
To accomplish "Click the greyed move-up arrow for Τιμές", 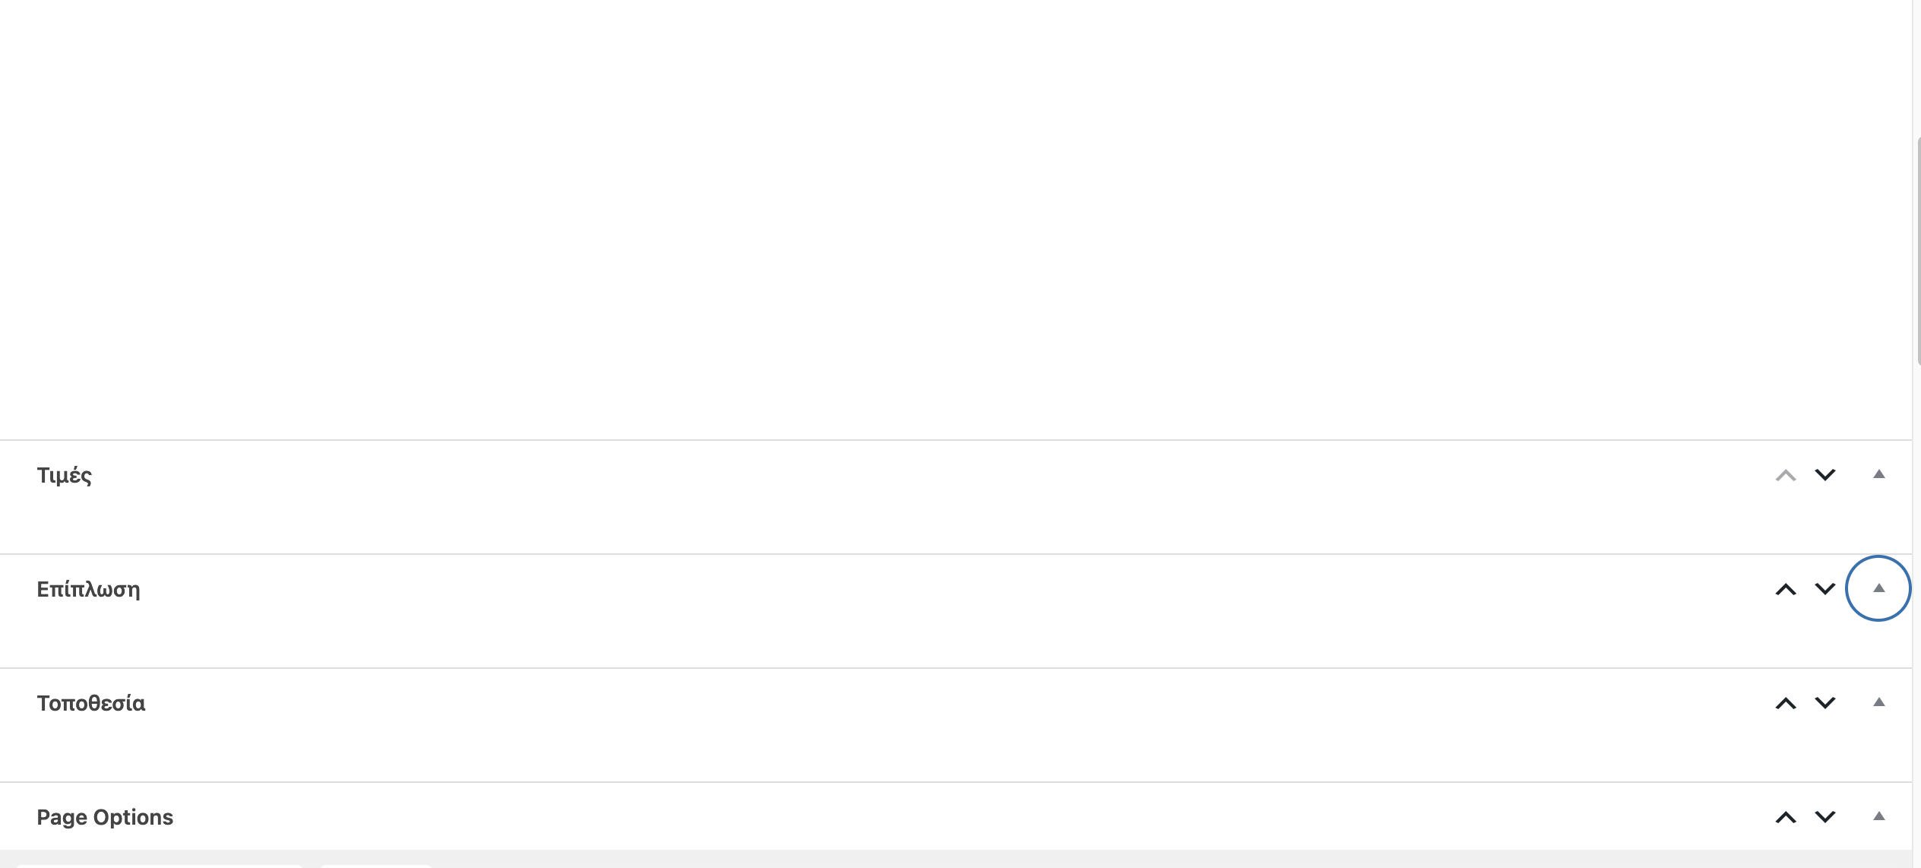I will [x=1786, y=476].
